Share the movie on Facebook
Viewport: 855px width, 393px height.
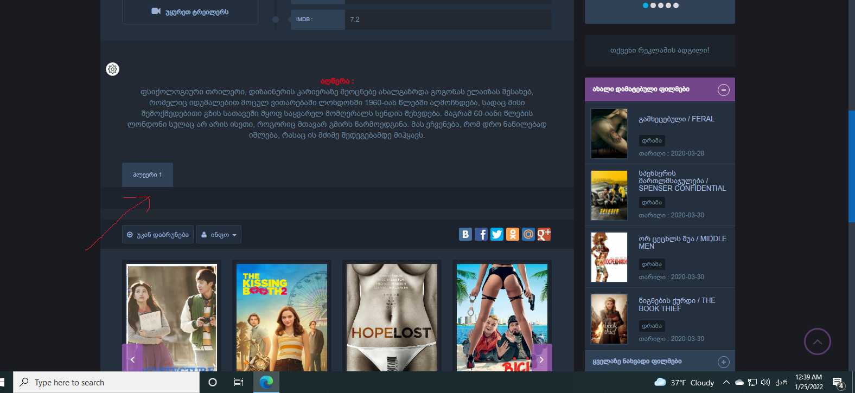tap(481, 234)
